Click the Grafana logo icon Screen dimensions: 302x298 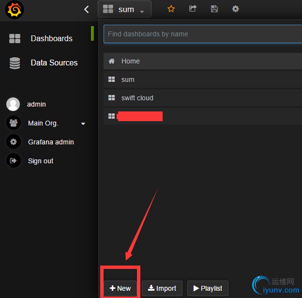point(15,10)
